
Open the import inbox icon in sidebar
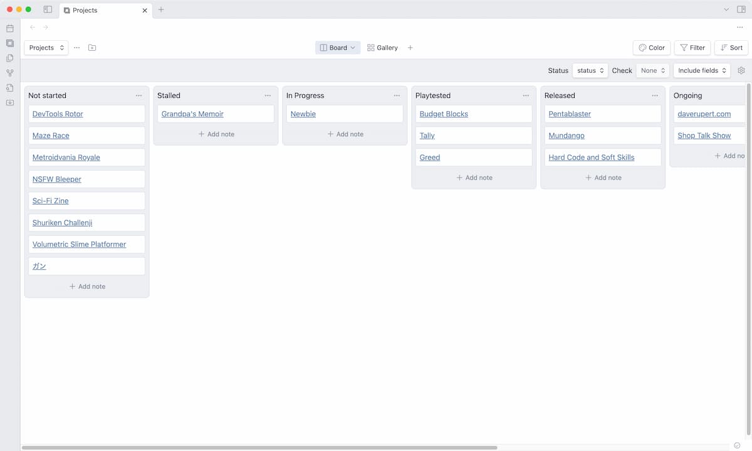pos(10,103)
